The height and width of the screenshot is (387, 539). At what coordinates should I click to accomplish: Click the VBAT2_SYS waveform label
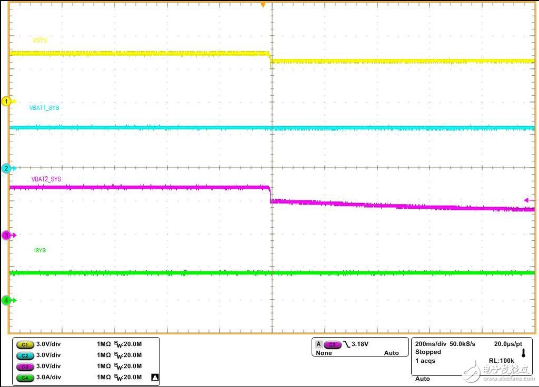46,179
